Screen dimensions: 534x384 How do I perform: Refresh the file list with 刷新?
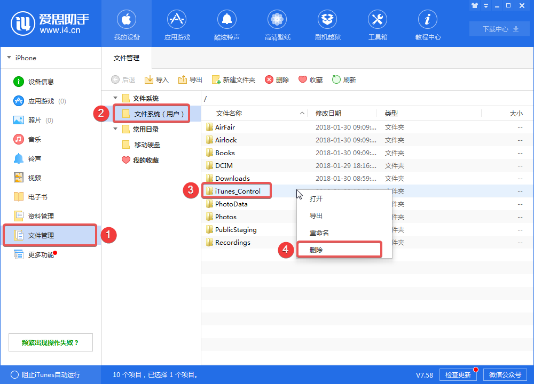347,79
